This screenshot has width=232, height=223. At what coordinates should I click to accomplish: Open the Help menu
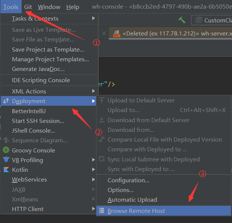point(73,7)
